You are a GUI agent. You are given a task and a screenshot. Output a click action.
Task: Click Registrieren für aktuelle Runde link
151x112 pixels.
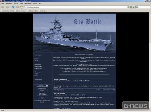42,101
